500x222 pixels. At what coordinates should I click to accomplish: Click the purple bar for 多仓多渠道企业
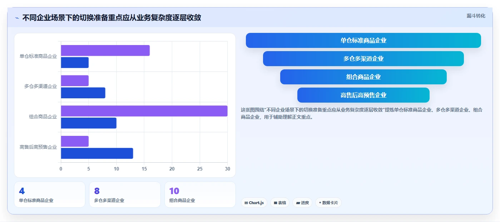coord(75,81)
